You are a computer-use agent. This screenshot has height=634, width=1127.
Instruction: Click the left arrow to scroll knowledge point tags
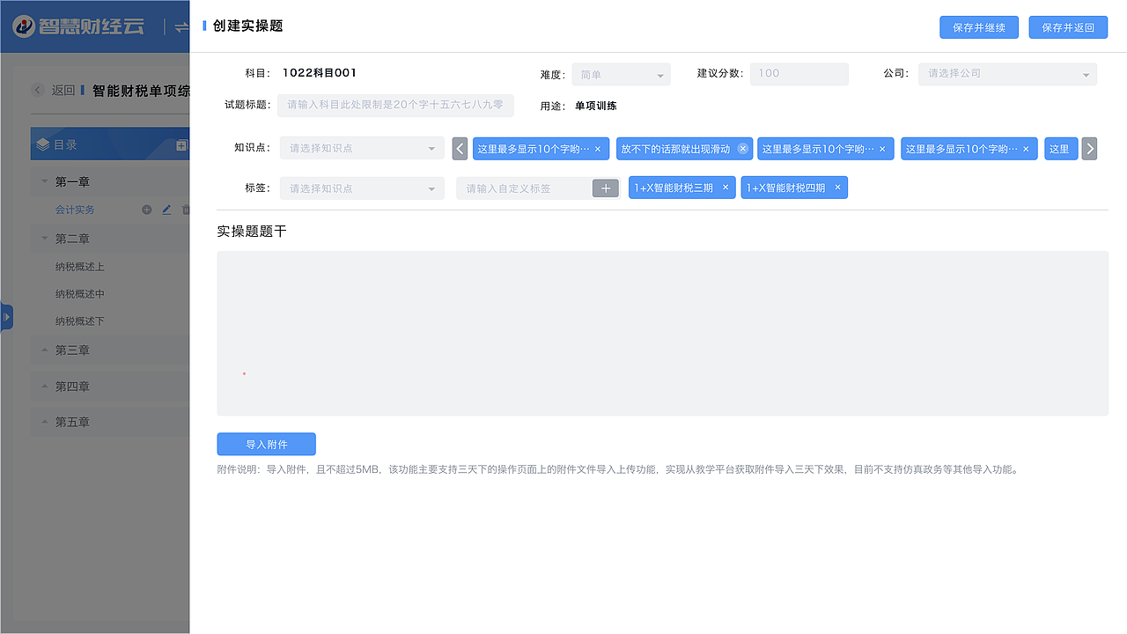460,148
